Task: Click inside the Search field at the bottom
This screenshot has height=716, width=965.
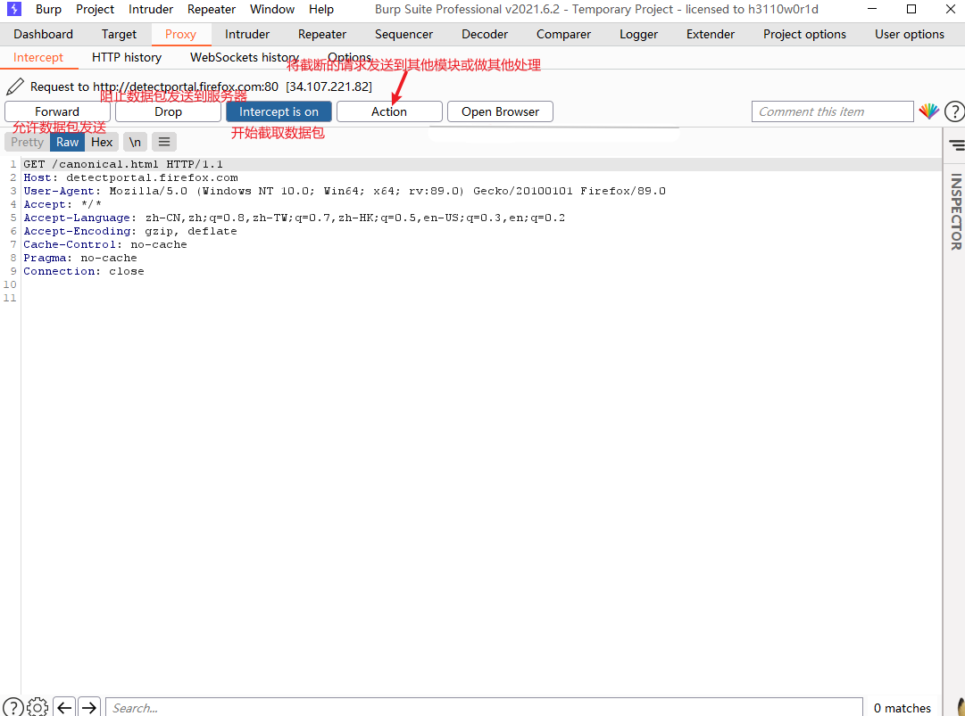Action: (x=268, y=707)
